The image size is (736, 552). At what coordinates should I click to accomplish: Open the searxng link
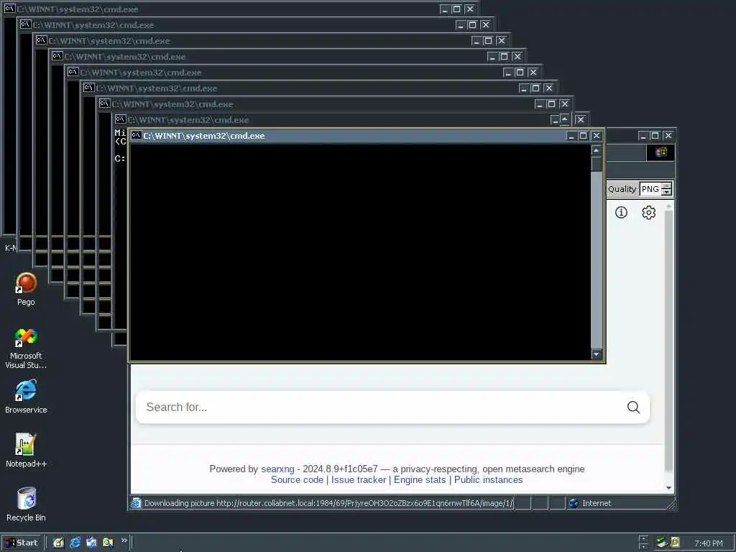pos(277,469)
